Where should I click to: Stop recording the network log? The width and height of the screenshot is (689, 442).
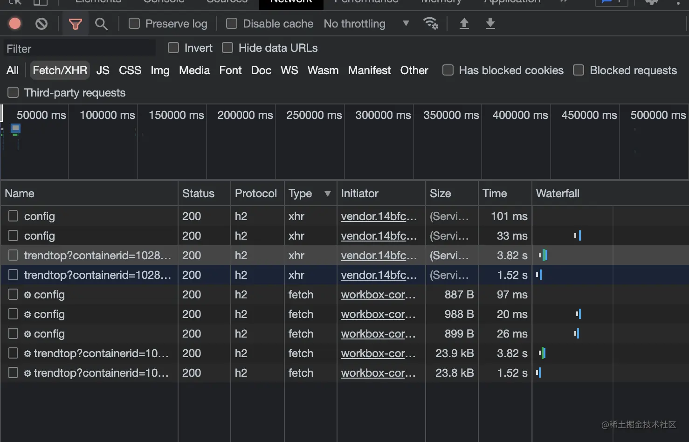[15, 23]
